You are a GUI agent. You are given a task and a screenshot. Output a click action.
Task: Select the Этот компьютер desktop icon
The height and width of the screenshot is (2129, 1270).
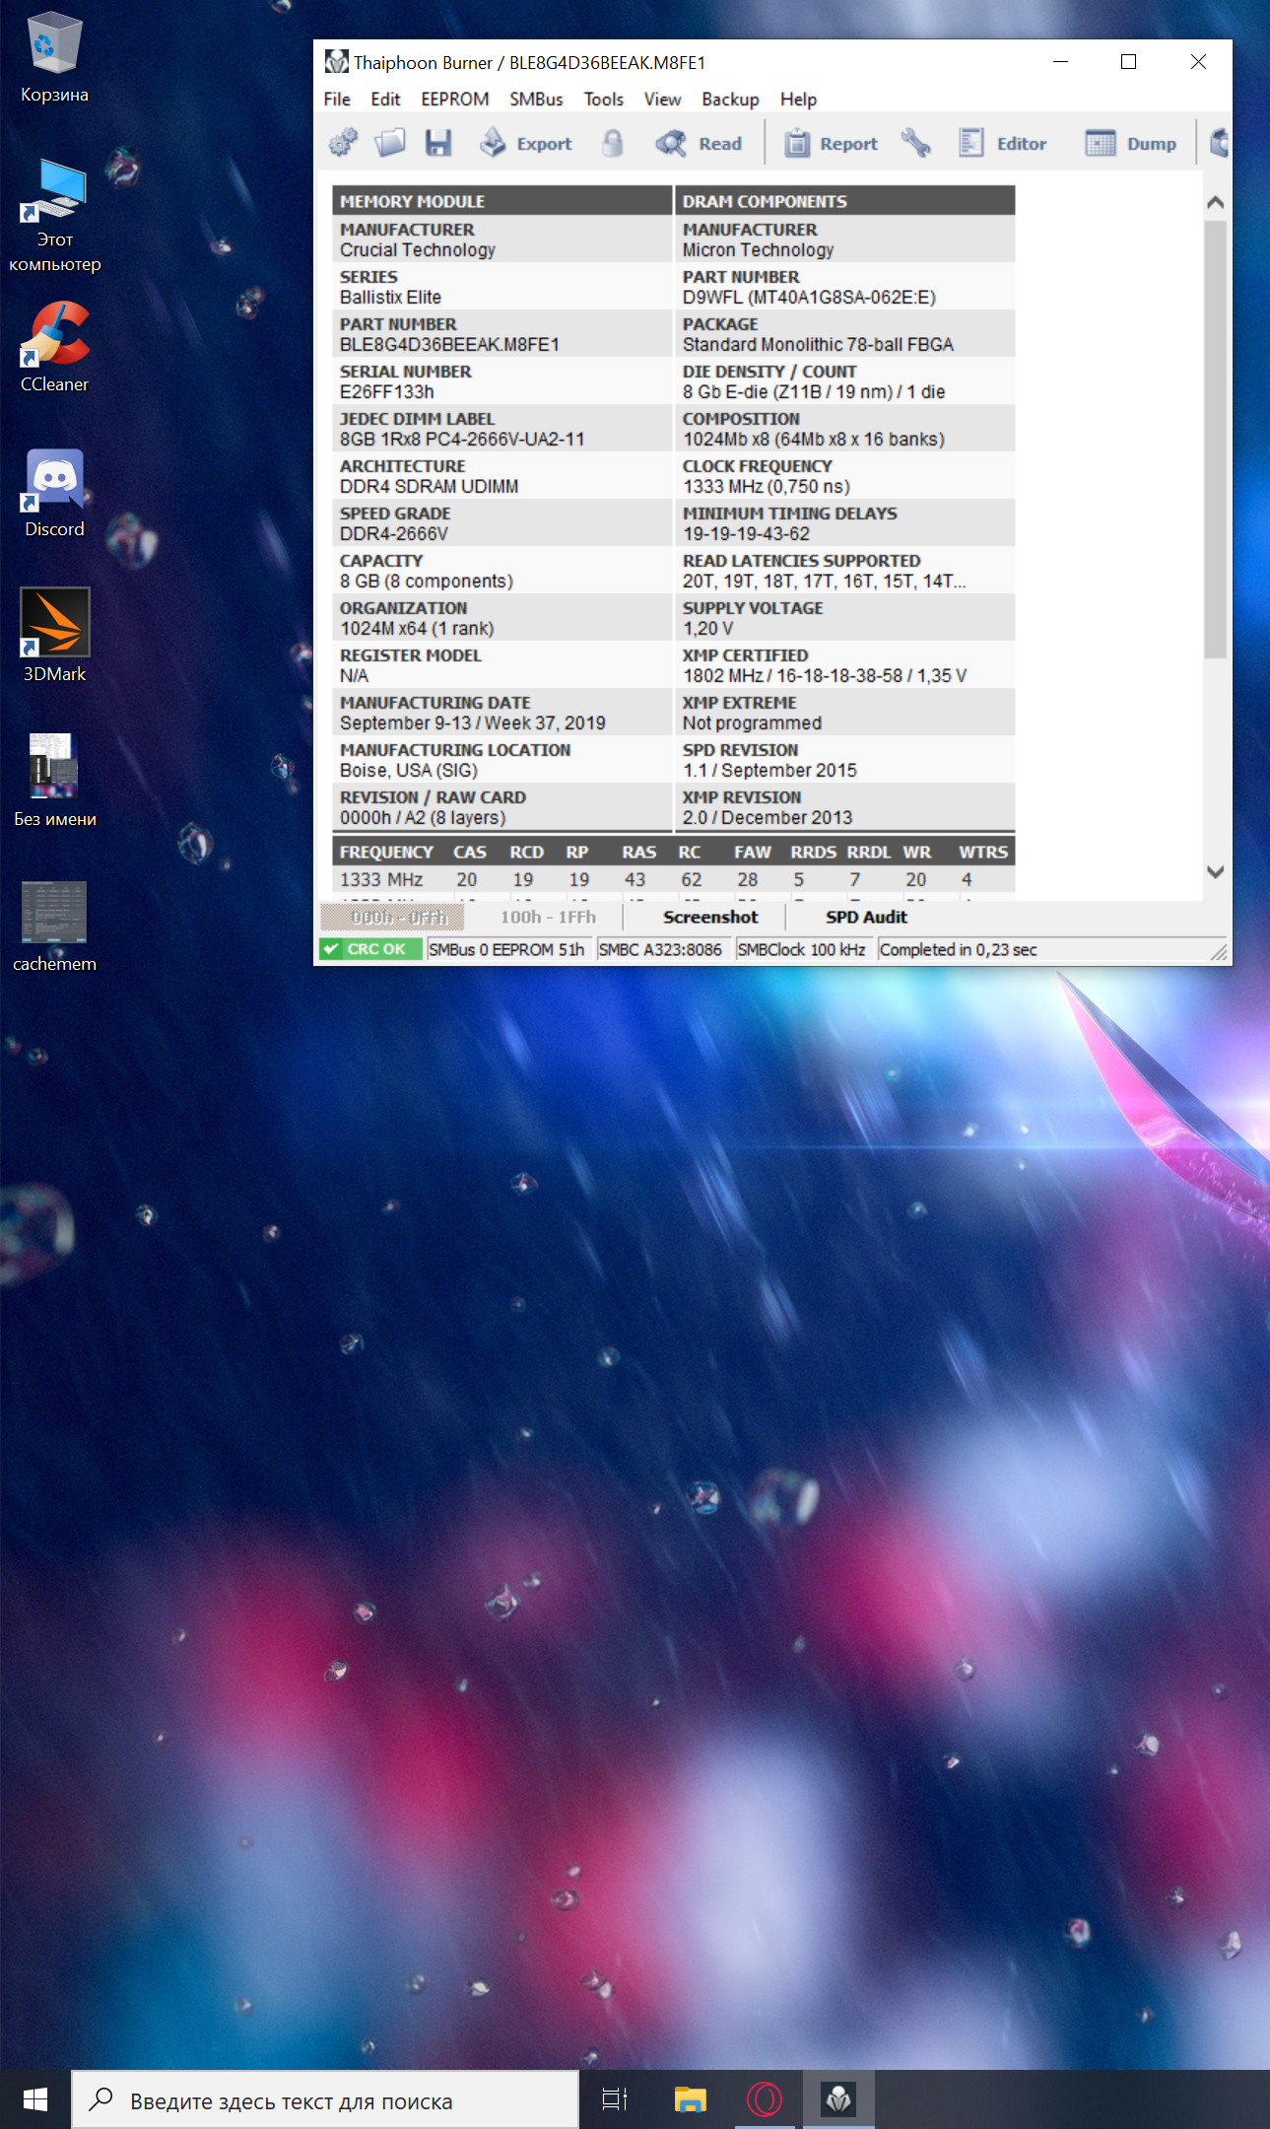pos(55,216)
